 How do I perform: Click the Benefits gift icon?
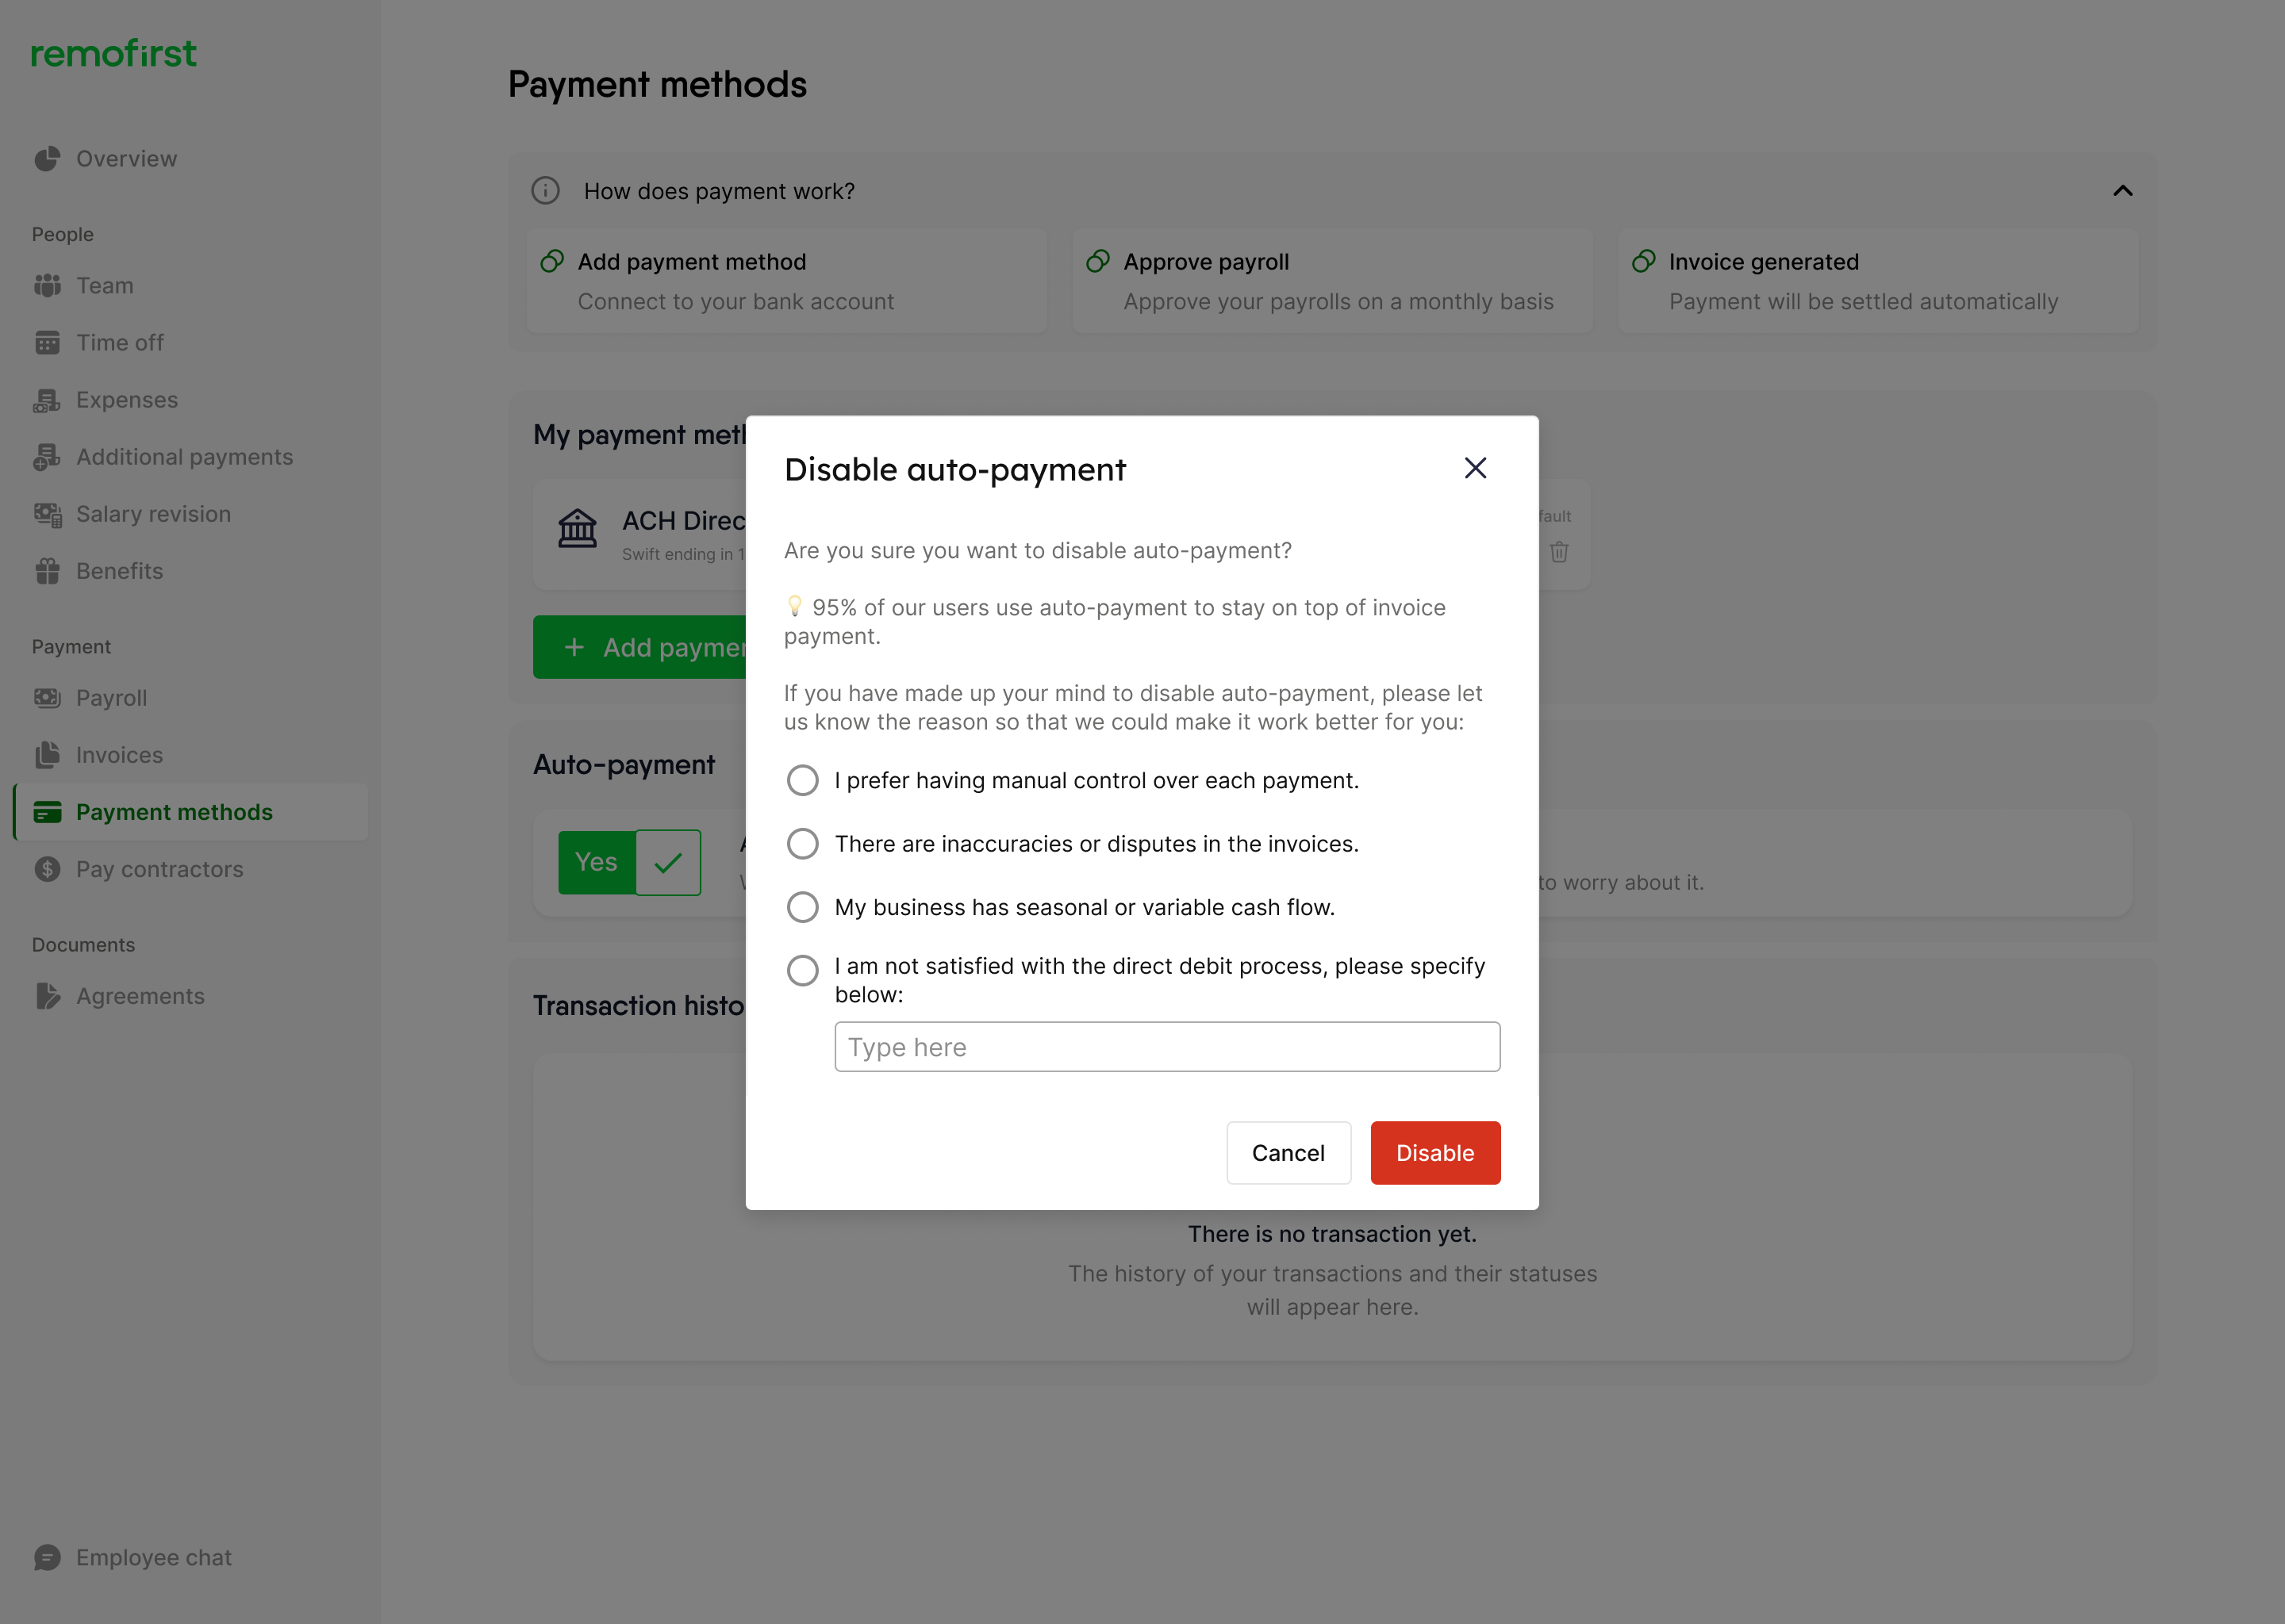[x=47, y=571]
